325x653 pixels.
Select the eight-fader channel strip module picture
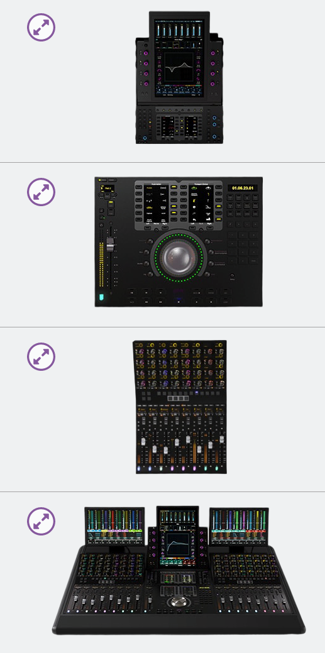[180, 407]
